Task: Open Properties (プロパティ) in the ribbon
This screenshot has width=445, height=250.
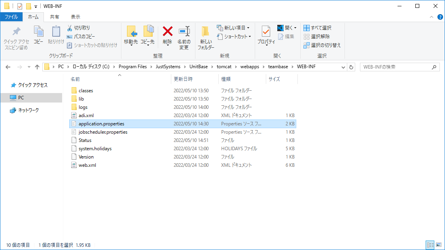Action: 266,32
